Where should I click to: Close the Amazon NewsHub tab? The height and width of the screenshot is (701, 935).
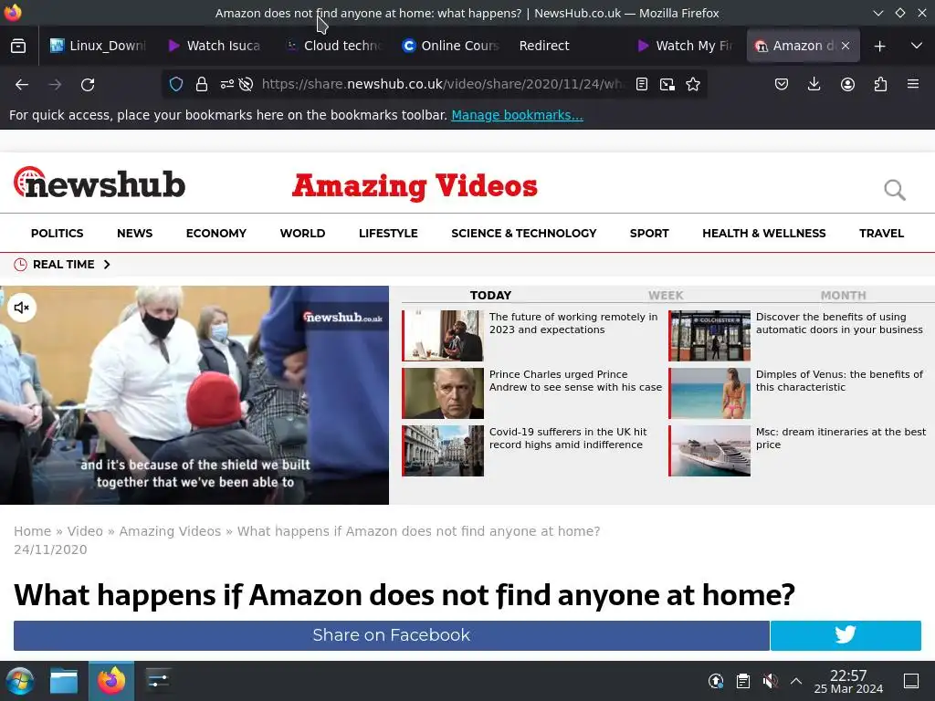(846, 46)
